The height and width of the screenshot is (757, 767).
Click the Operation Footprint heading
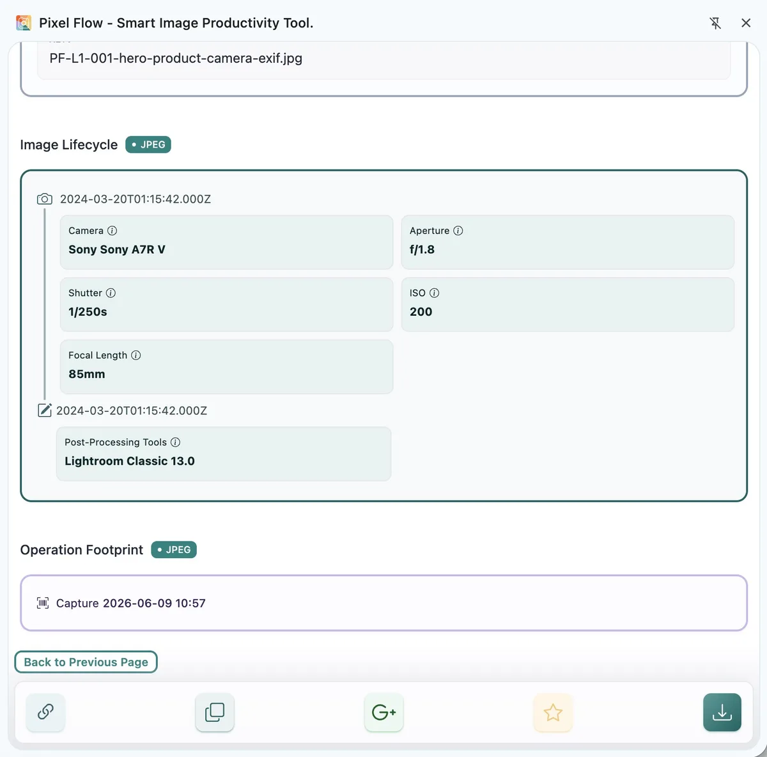tap(82, 550)
